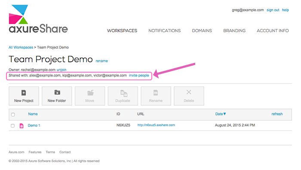Viewport: 301px width, 170px height.
Task: Click the ID column header
Action: pyautogui.click(x=118, y=114)
